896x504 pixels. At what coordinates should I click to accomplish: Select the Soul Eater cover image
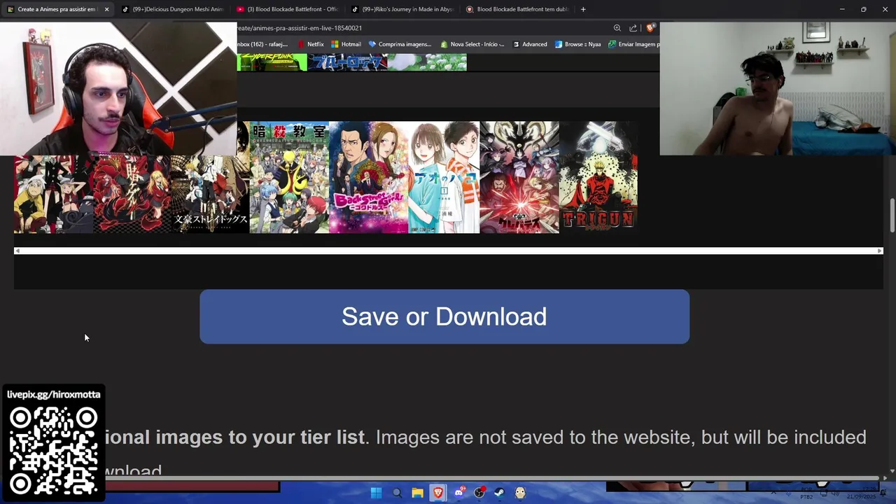[x=53, y=194]
